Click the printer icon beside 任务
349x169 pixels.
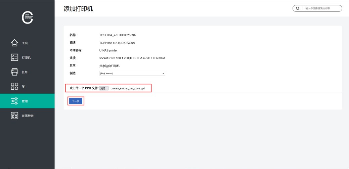pos(14,72)
